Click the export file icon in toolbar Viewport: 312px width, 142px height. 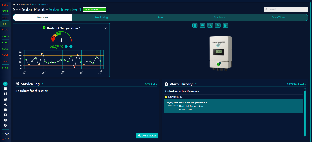[225, 26]
